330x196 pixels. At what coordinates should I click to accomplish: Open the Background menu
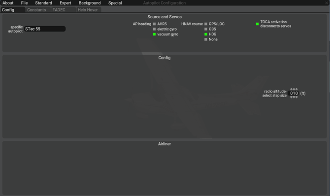pyautogui.click(x=90, y=3)
